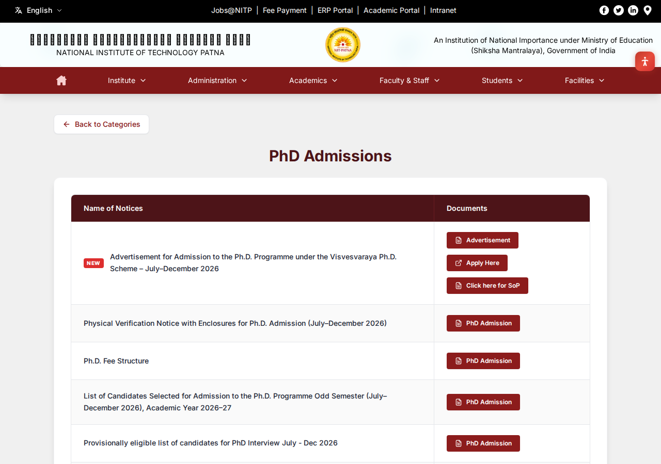Click the NIT Patna logo emblem
The width and height of the screenshot is (661, 464).
click(343, 45)
